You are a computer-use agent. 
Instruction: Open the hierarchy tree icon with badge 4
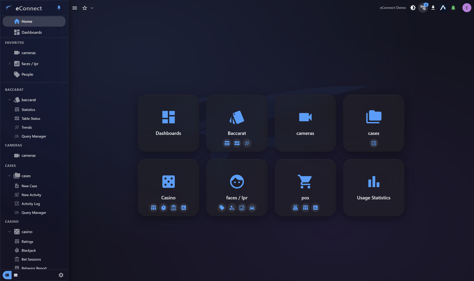(x=423, y=8)
